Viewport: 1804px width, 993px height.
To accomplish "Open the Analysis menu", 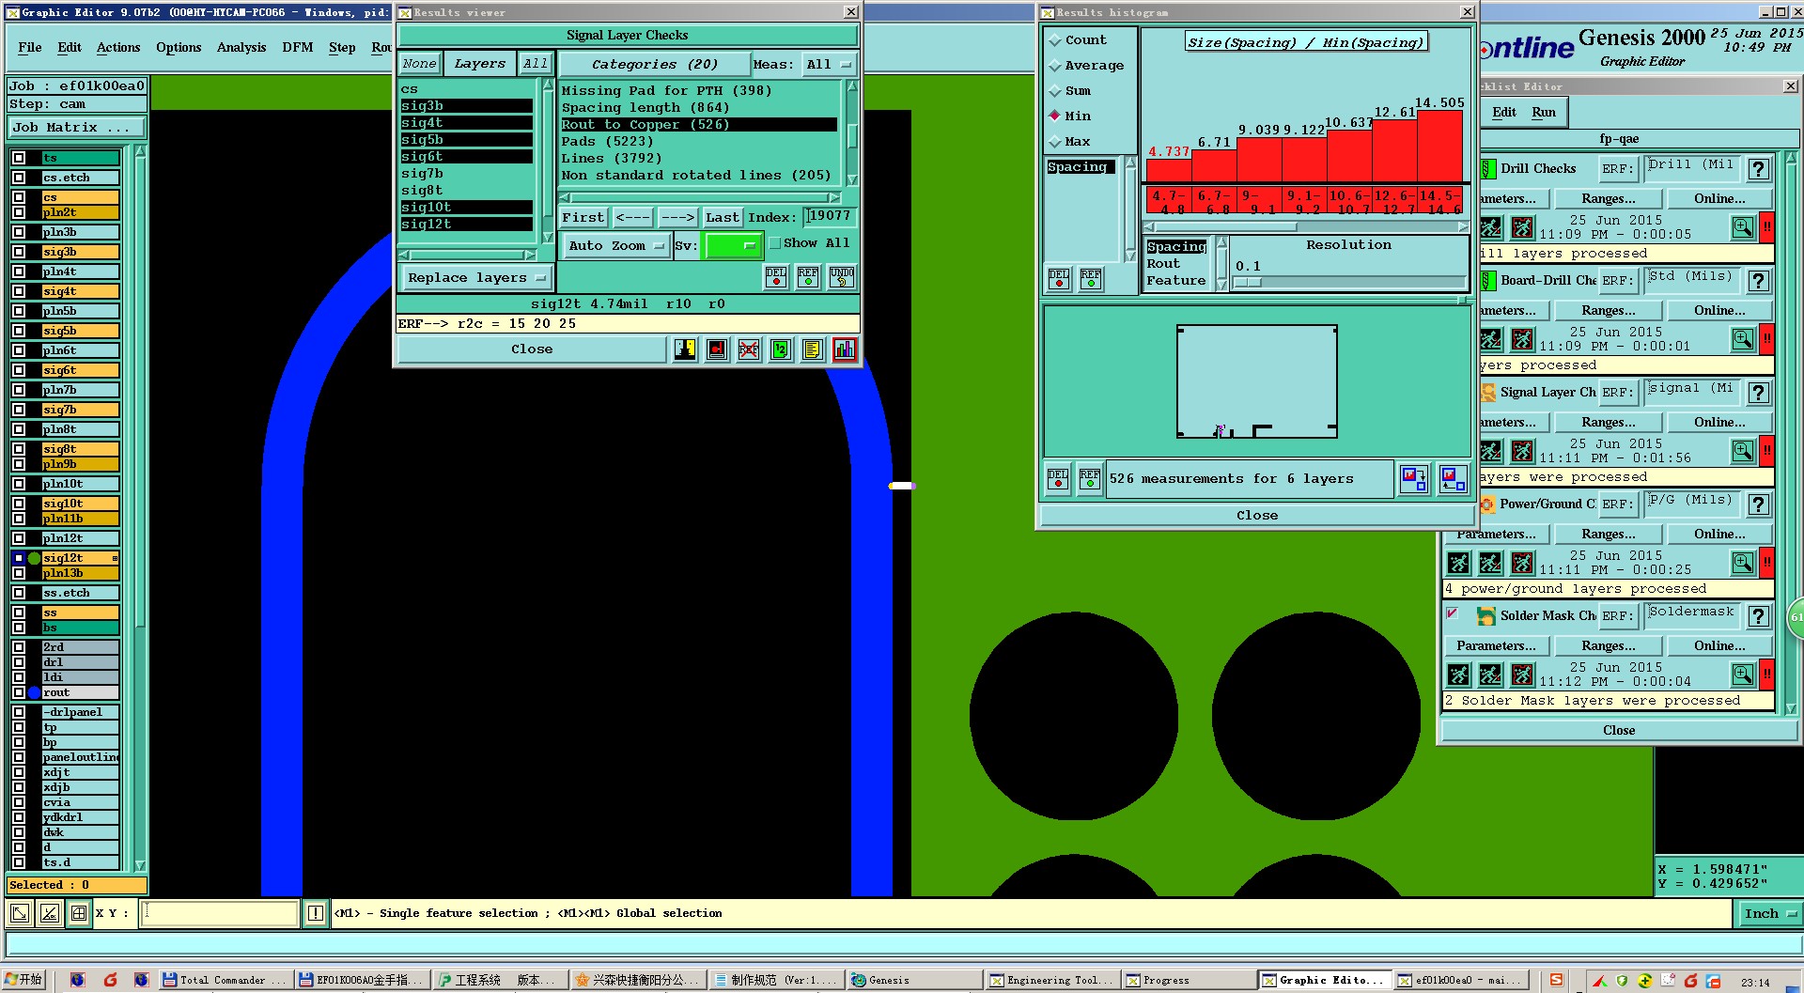I will pos(241,47).
